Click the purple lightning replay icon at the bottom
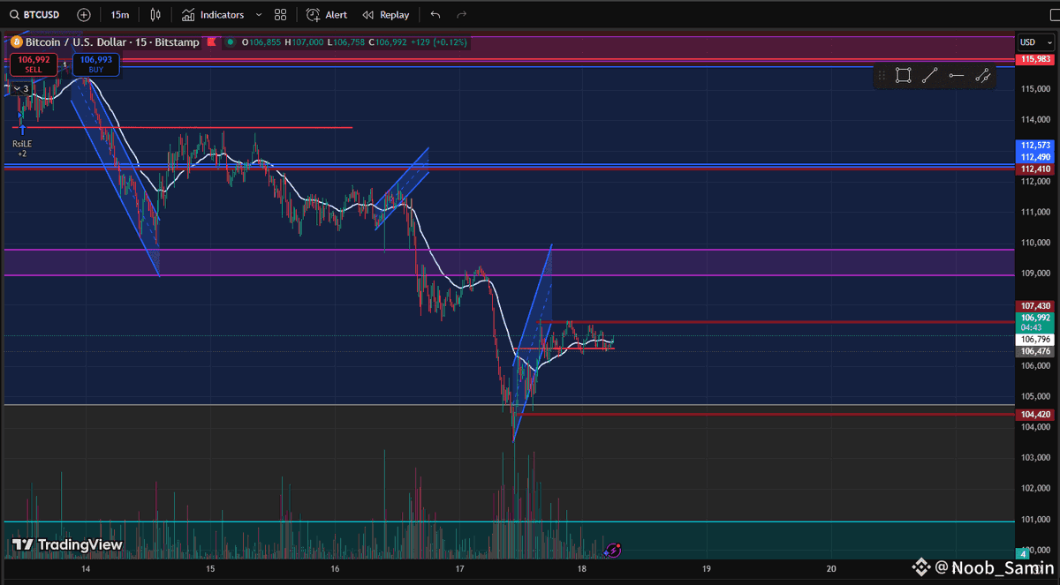This screenshot has width=1060, height=585. (612, 551)
